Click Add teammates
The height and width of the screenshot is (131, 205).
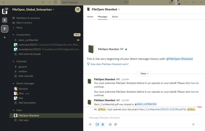[27, 103]
